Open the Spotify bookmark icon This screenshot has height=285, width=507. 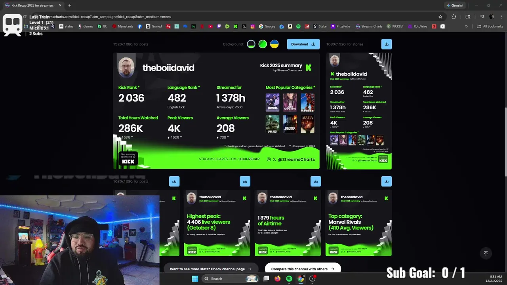298,27
